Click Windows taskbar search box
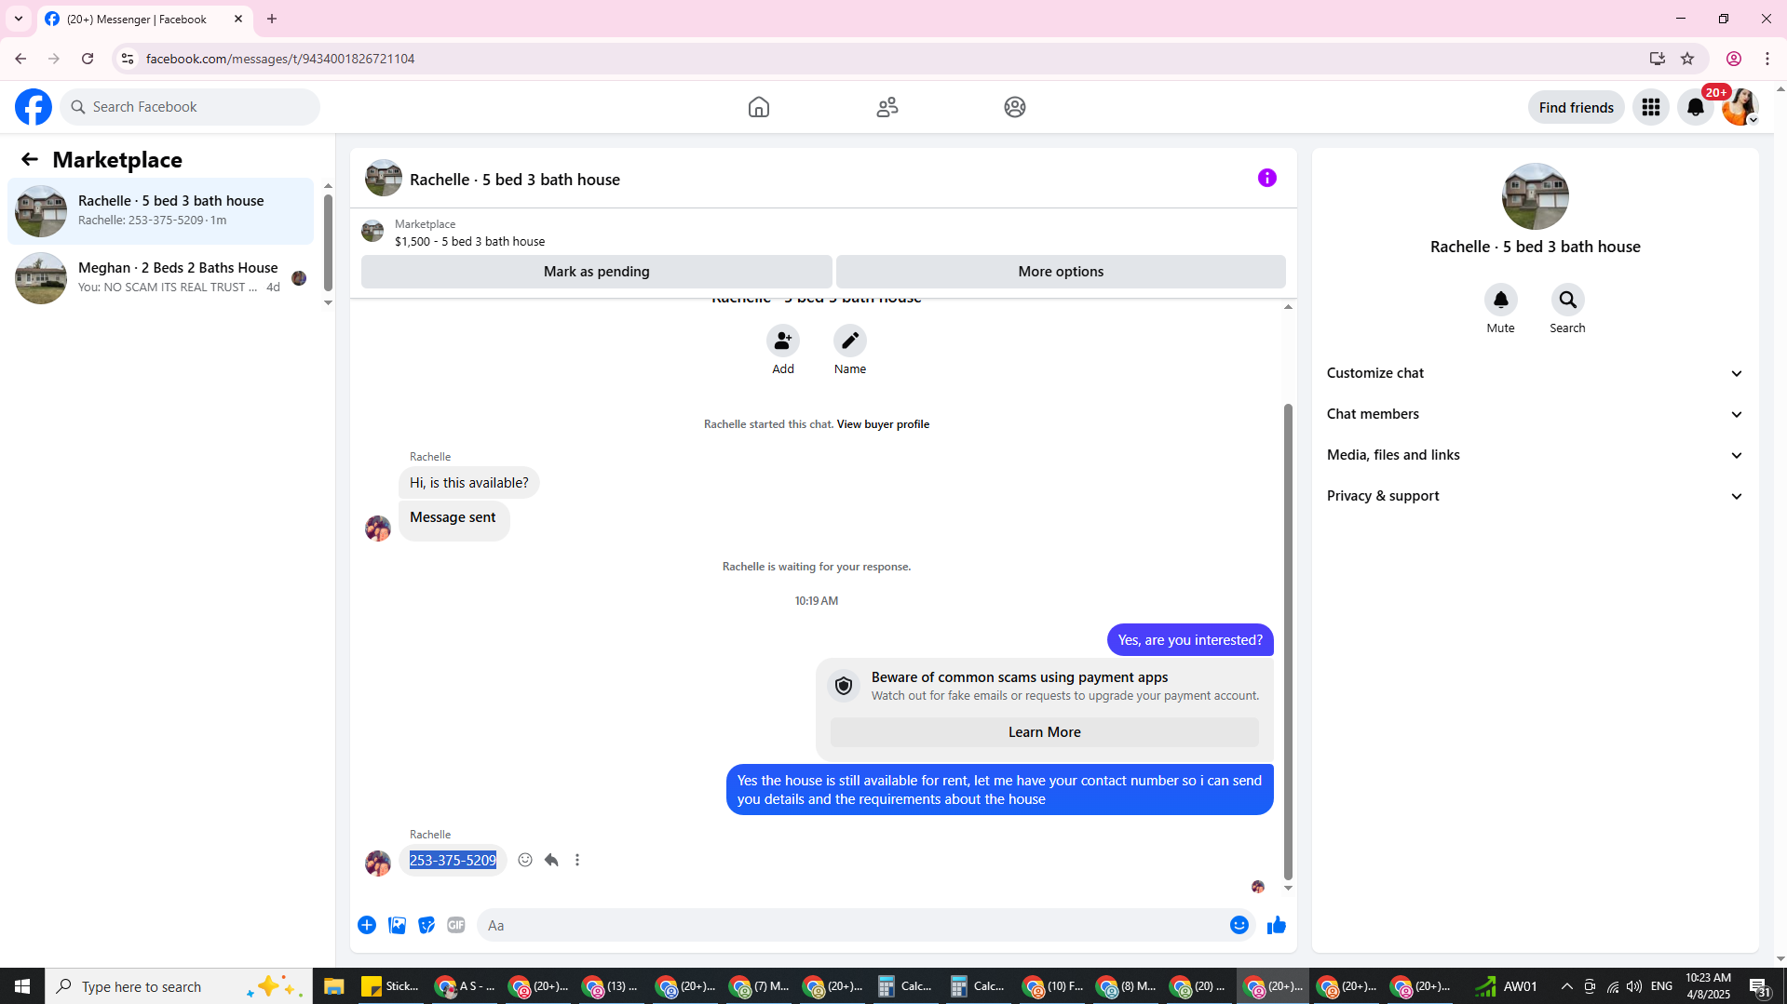Viewport: 1787px width, 1004px height. coord(179,986)
